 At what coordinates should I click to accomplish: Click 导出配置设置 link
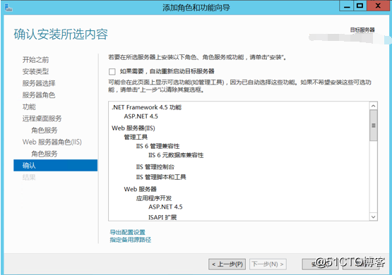128,232
